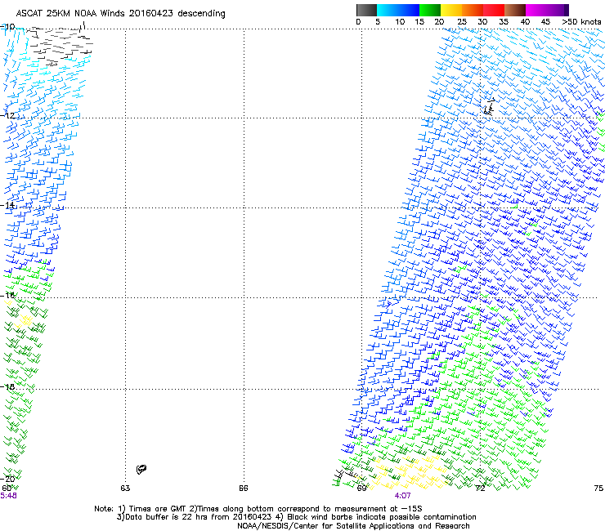605x531 pixels.
Task: Click the yellow 20-25 knots legend segment
Action: click(451, 10)
